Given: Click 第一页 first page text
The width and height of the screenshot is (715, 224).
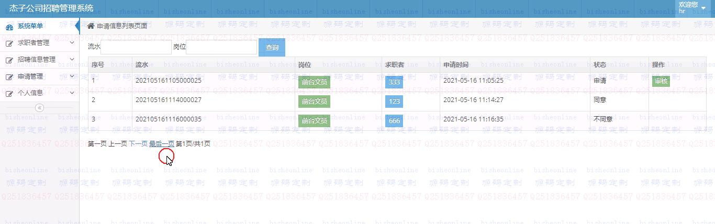Looking at the screenshot, I should coord(97,143).
